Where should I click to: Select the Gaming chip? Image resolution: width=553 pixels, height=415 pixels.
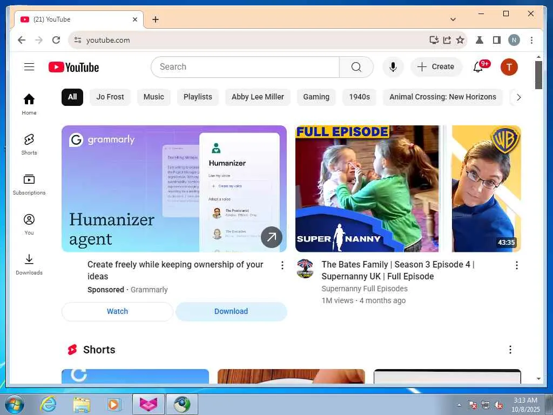coord(316,97)
